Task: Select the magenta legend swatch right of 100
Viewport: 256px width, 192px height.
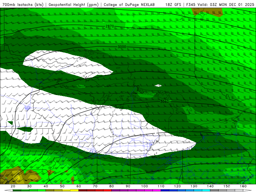Action: pos(148,190)
